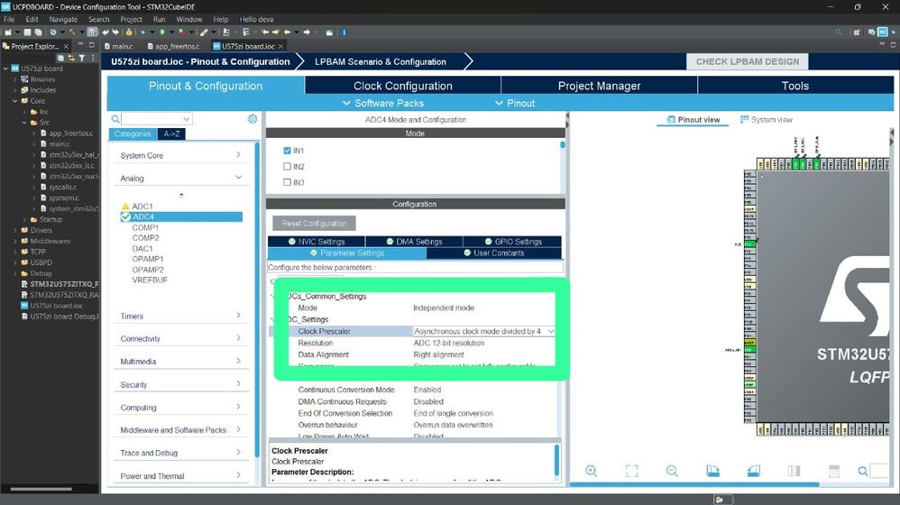Uncheck the IN1 channel checkbox
This screenshot has height=505, width=900.
(287, 151)
